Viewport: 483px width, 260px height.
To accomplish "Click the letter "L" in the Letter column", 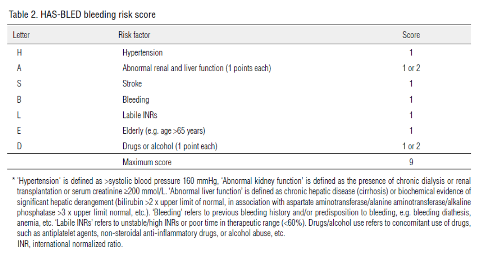I will coord(19,115).
